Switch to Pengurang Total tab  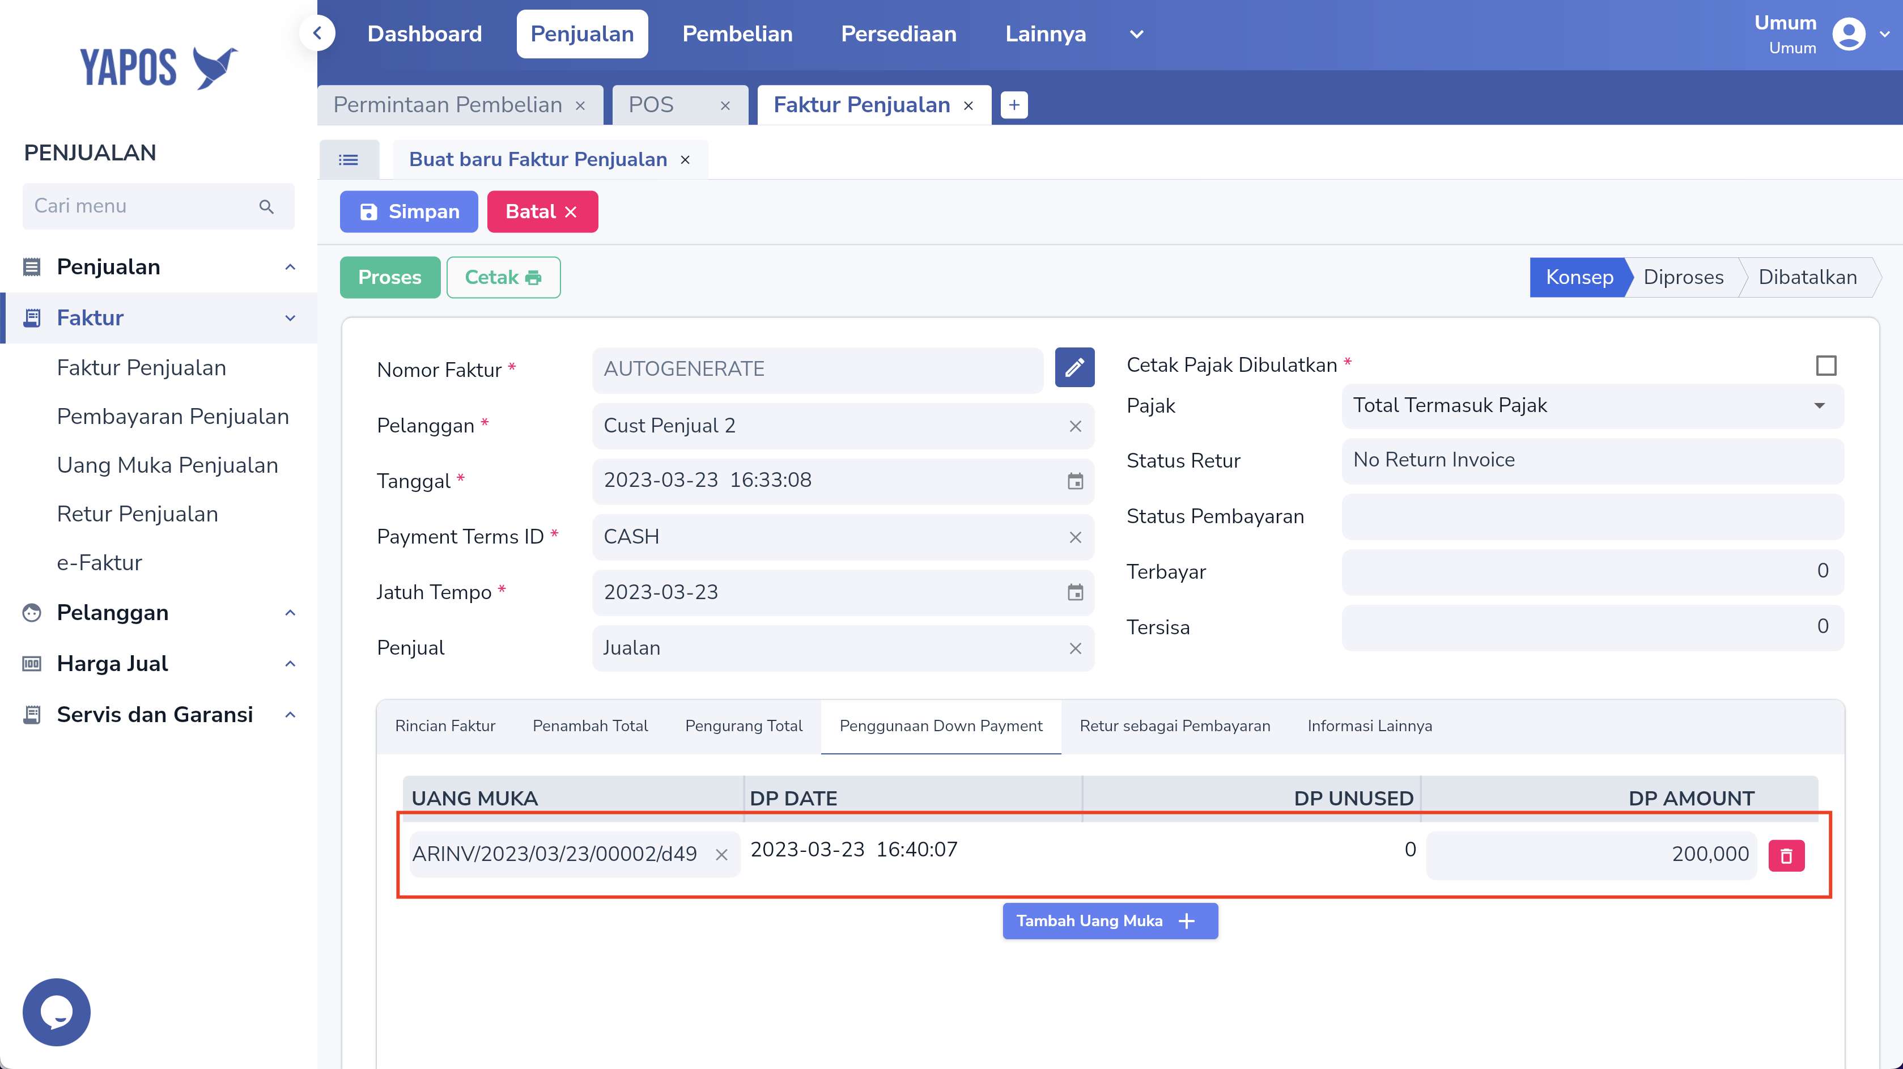click(x=743, y=726)
